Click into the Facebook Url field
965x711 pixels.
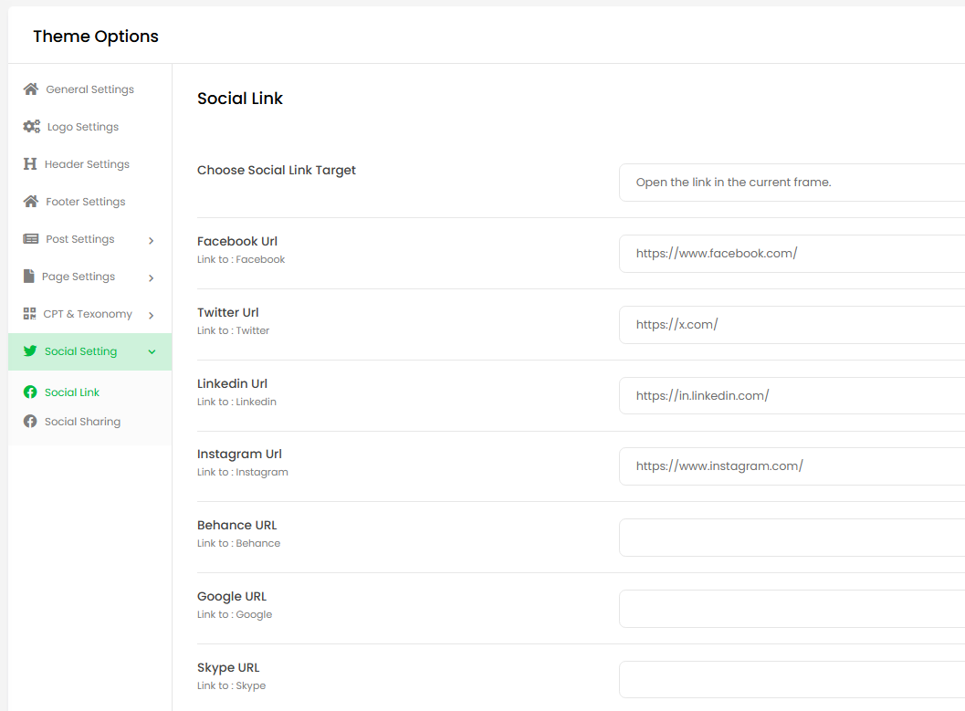(x=791, y=254)
